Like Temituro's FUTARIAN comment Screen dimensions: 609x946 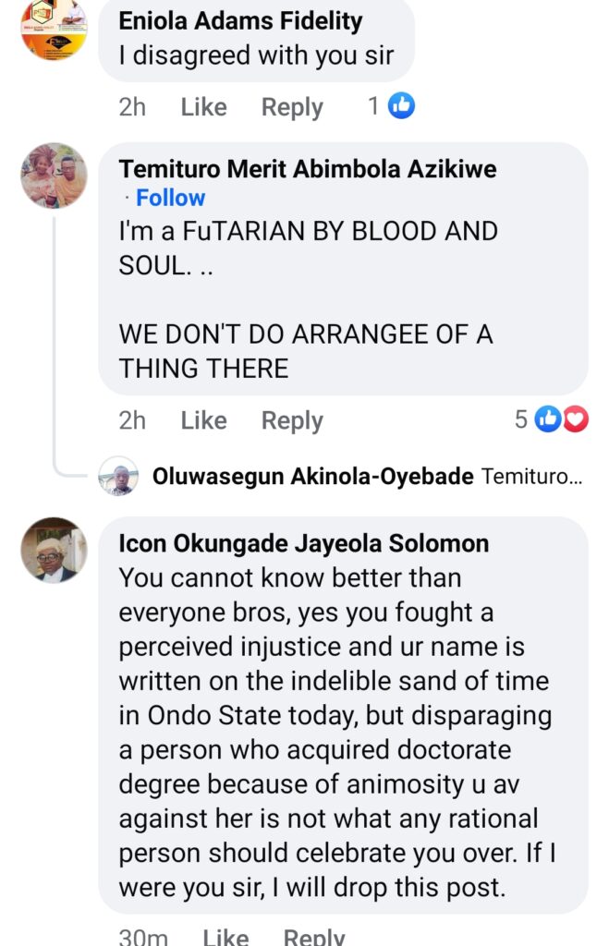(x=203, y=420)
